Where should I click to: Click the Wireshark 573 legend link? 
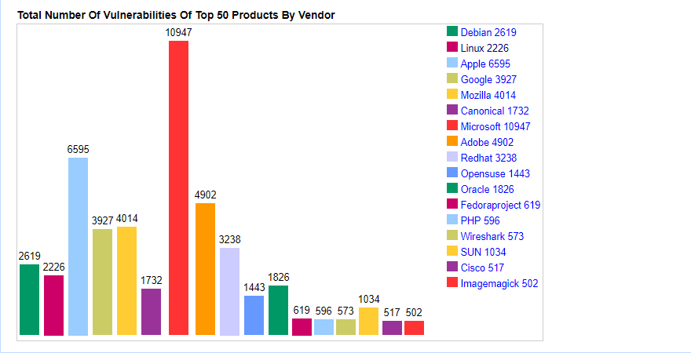(x=492, y=236)
